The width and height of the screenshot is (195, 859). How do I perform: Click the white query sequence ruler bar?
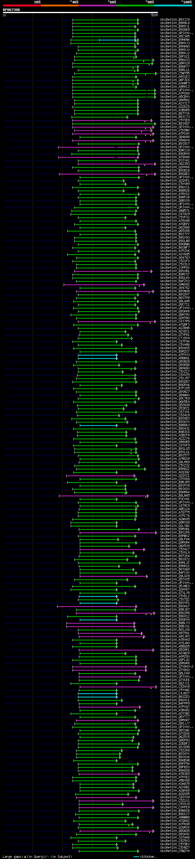[x=80, y=13]
